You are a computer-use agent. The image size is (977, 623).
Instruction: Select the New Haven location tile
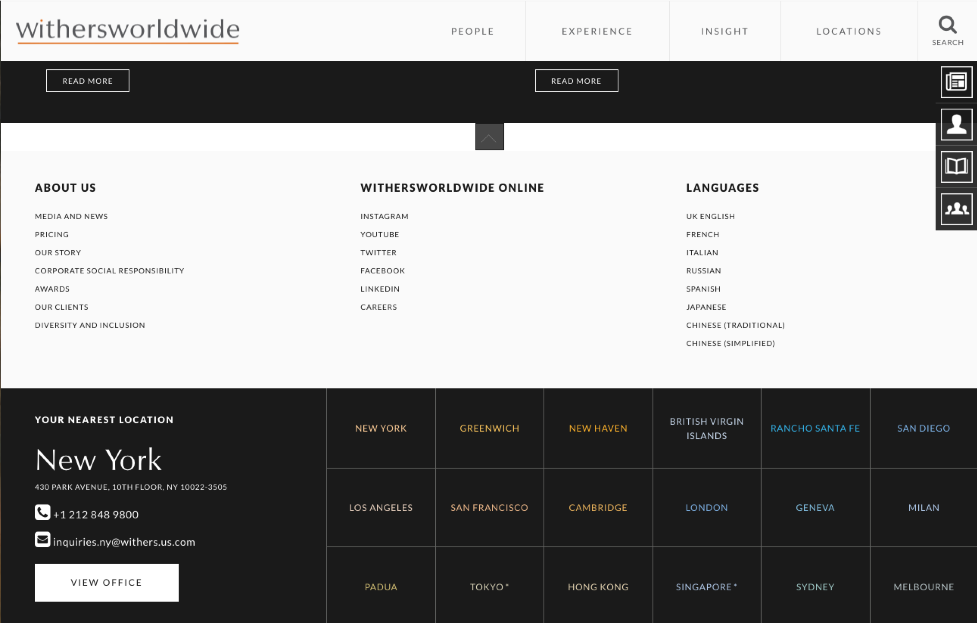click(x=598, y=429)
